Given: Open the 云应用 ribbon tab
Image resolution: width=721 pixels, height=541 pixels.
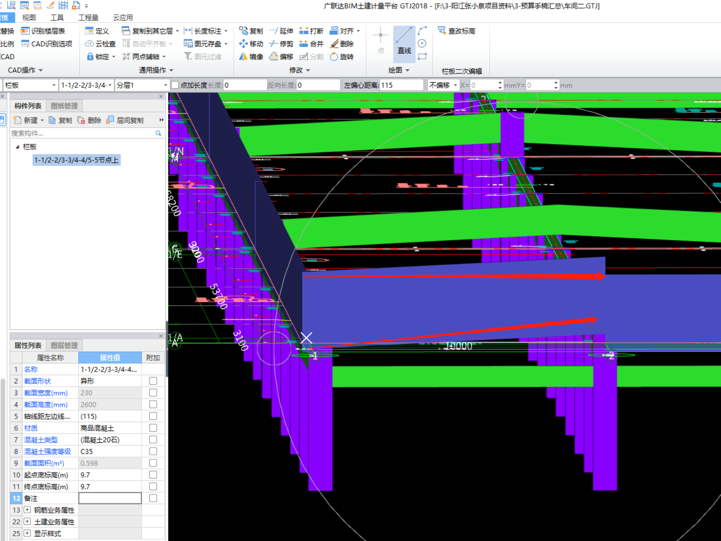Looking at the screenshot, I should (123, 17).
